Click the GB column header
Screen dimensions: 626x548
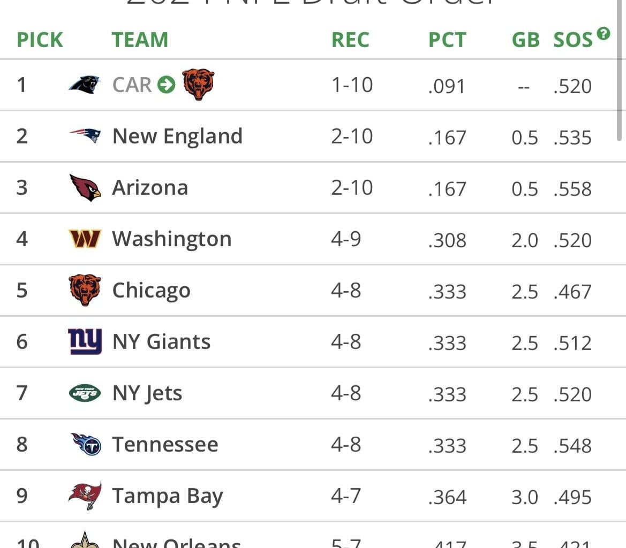[525, 39]
